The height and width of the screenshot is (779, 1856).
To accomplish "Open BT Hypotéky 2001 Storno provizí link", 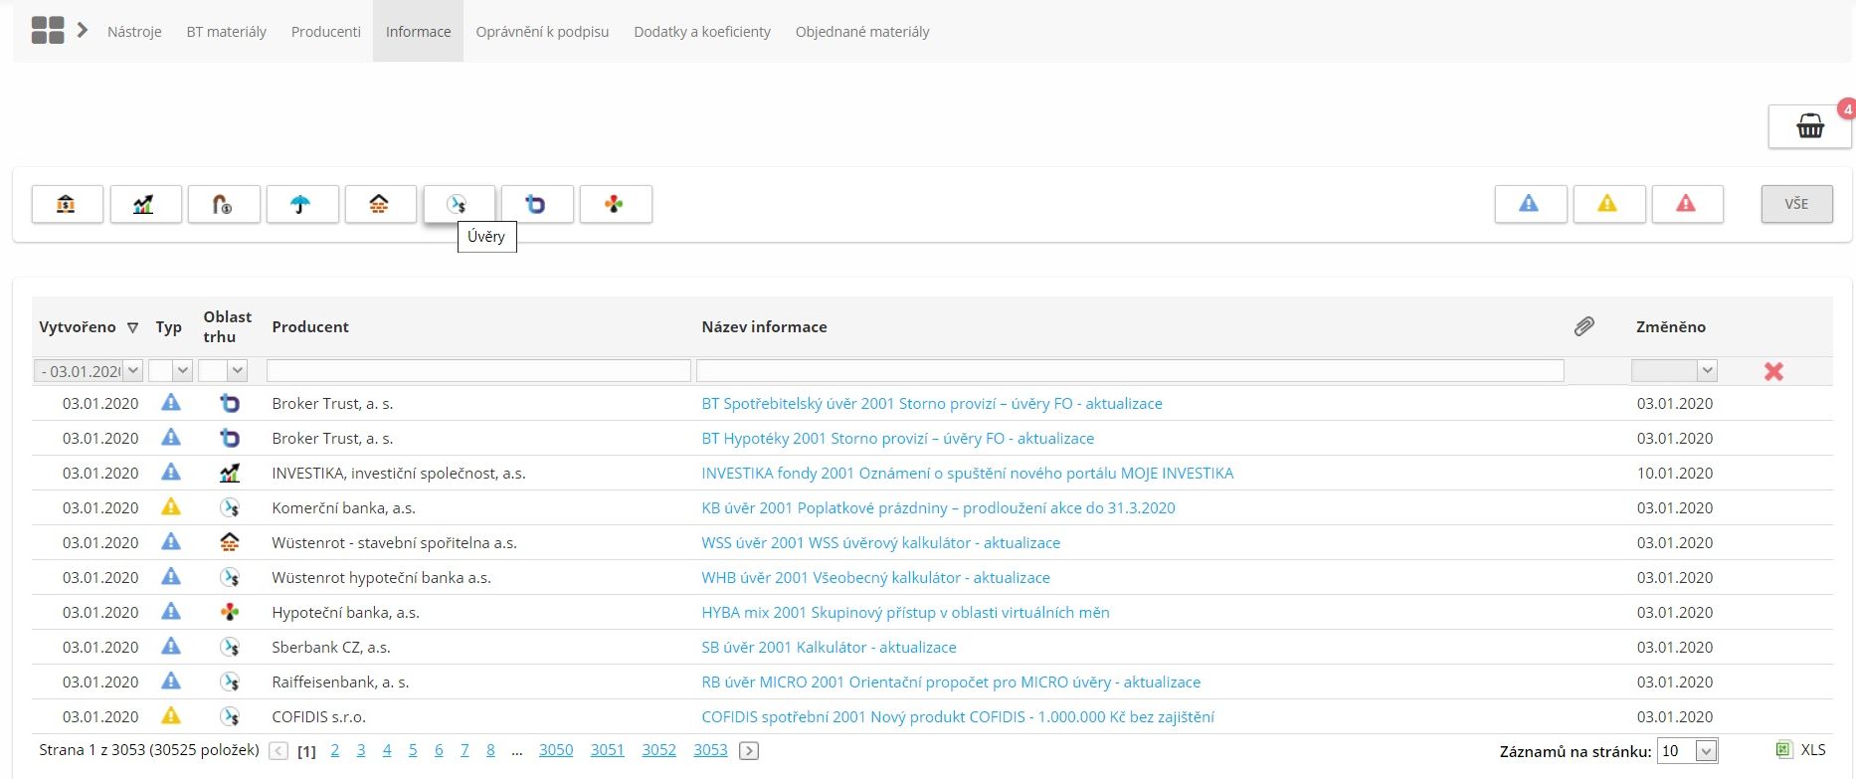I will (898, 438).
